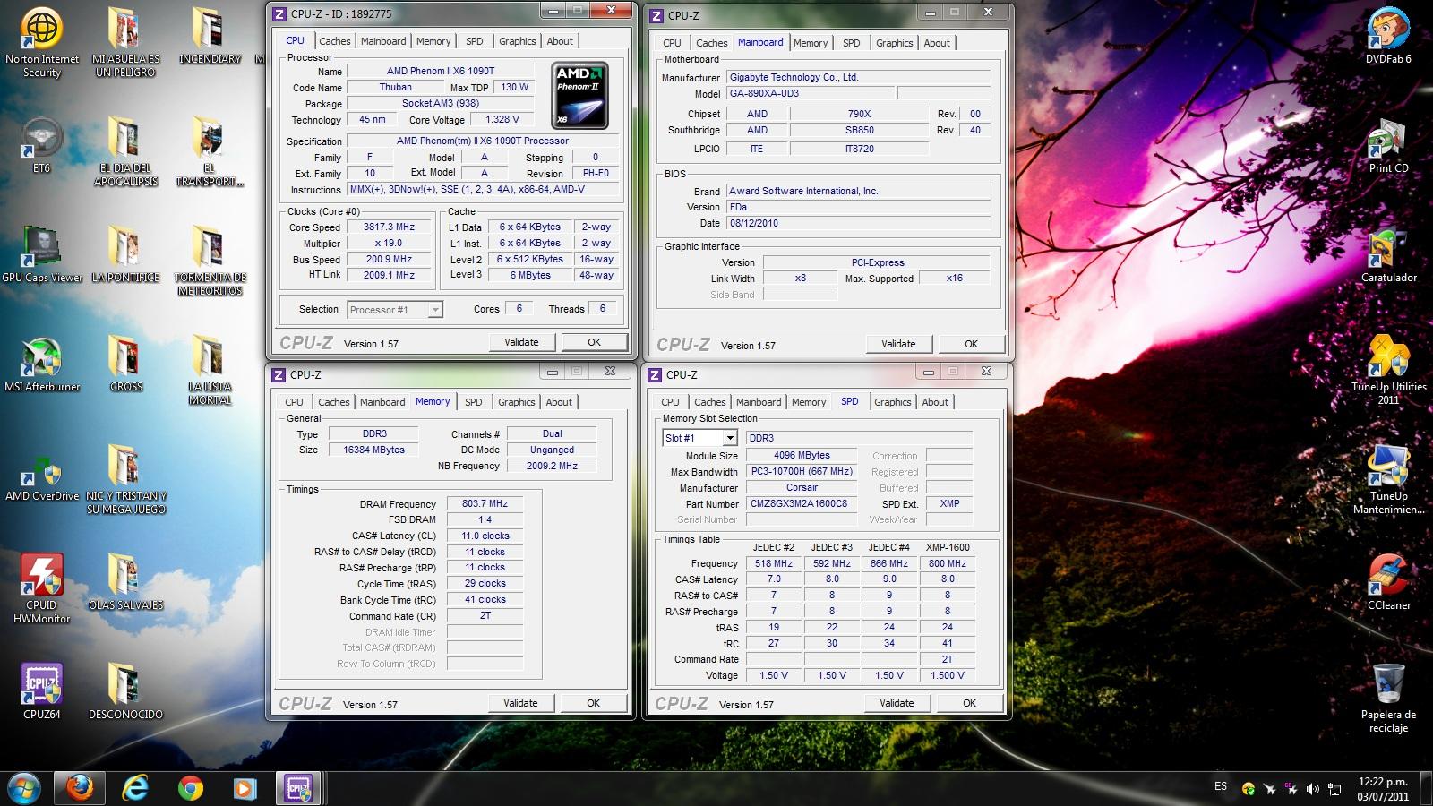Image resolution: width=1433 pixels, height=806 pixels.
Task: Open Caratulador desktop shortcut
Action: (1388, 255)
